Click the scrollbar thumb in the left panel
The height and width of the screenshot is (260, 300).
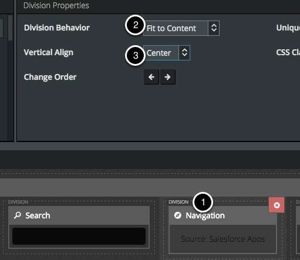click(x=10, y=28)
